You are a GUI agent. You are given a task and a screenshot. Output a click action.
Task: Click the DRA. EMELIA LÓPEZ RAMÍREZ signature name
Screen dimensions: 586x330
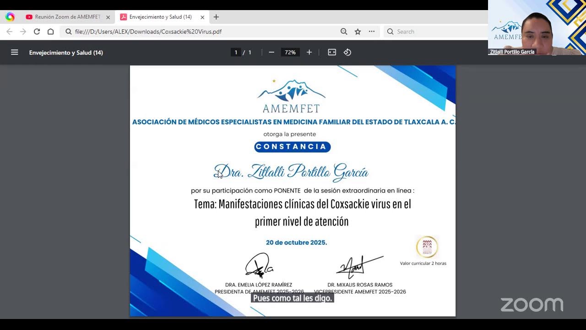click(259, 285)
